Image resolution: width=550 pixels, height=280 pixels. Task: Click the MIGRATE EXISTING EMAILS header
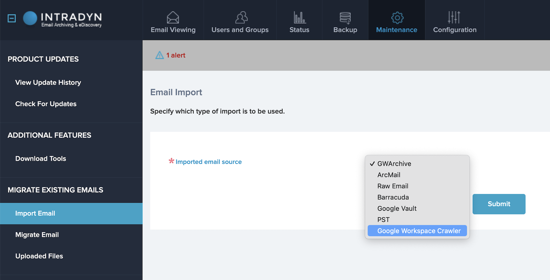point(56,190)
